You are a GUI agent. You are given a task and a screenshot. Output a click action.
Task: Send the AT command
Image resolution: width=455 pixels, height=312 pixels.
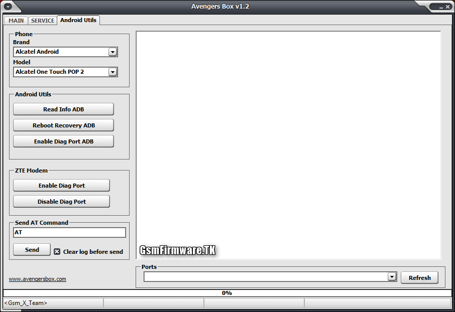32,250
